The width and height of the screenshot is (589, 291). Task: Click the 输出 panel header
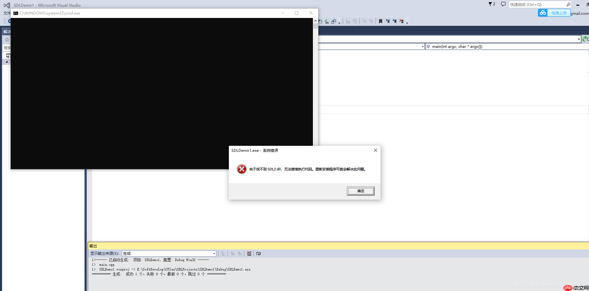click(x=93, y=246)
